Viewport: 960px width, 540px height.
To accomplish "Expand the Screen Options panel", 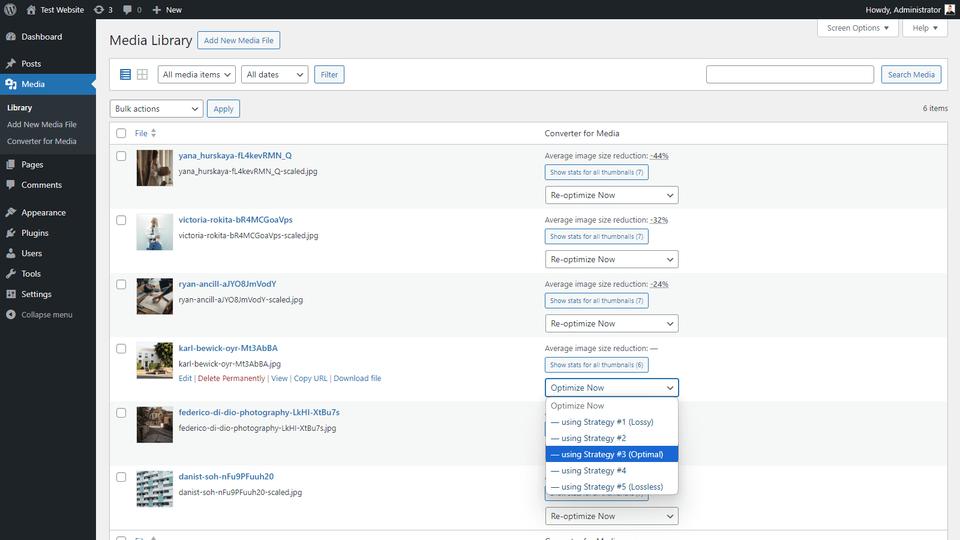I will (x=857, y=28).
